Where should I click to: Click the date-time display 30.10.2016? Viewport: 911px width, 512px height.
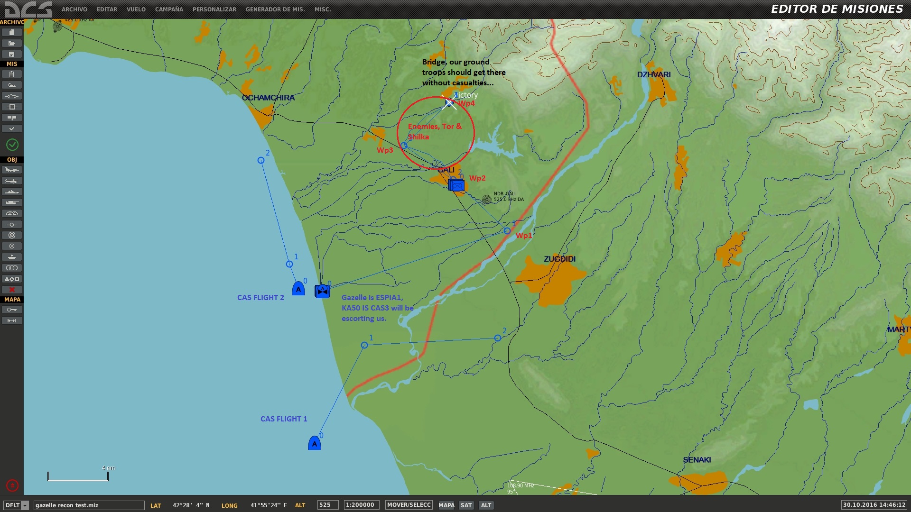[874, 505]
